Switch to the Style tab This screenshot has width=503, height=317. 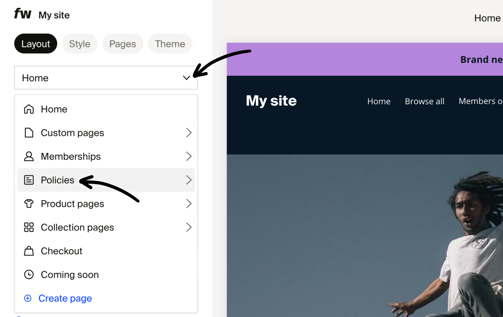[x=79, y=43]
